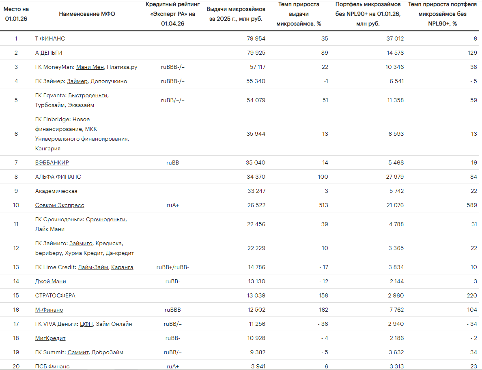
Task: Click the АЛЬФА ФИНАНС row name
Action: click(58, 177)
